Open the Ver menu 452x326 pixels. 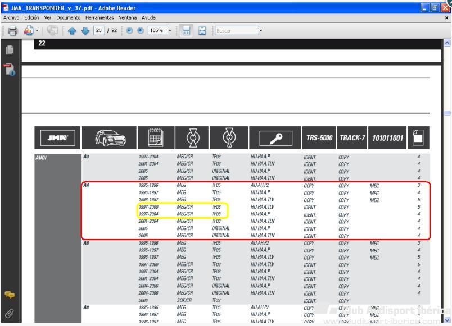[x=48, y=17]
